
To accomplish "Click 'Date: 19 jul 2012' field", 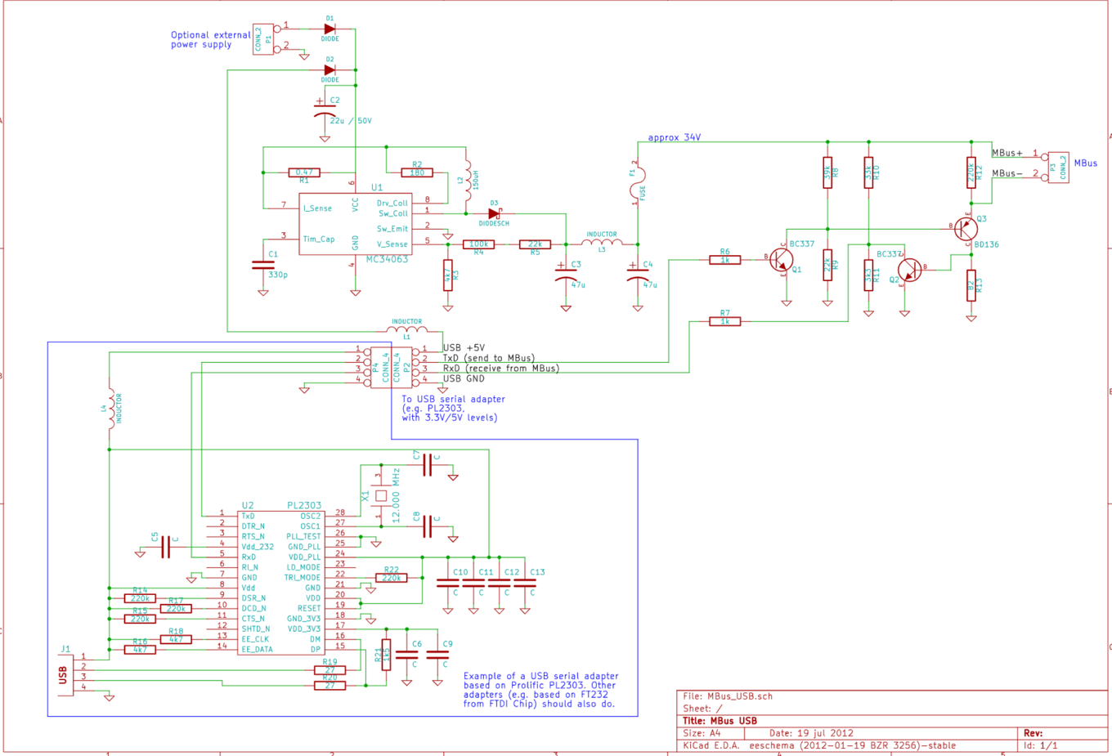I will pos(811,733).
